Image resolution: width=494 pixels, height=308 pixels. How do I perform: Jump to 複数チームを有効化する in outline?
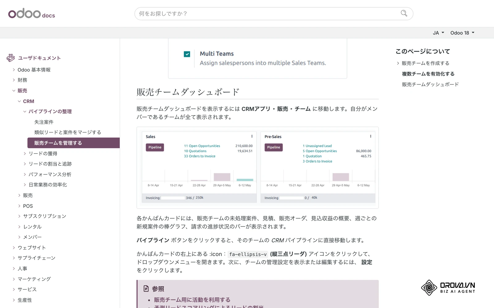[x=428, y=74]
